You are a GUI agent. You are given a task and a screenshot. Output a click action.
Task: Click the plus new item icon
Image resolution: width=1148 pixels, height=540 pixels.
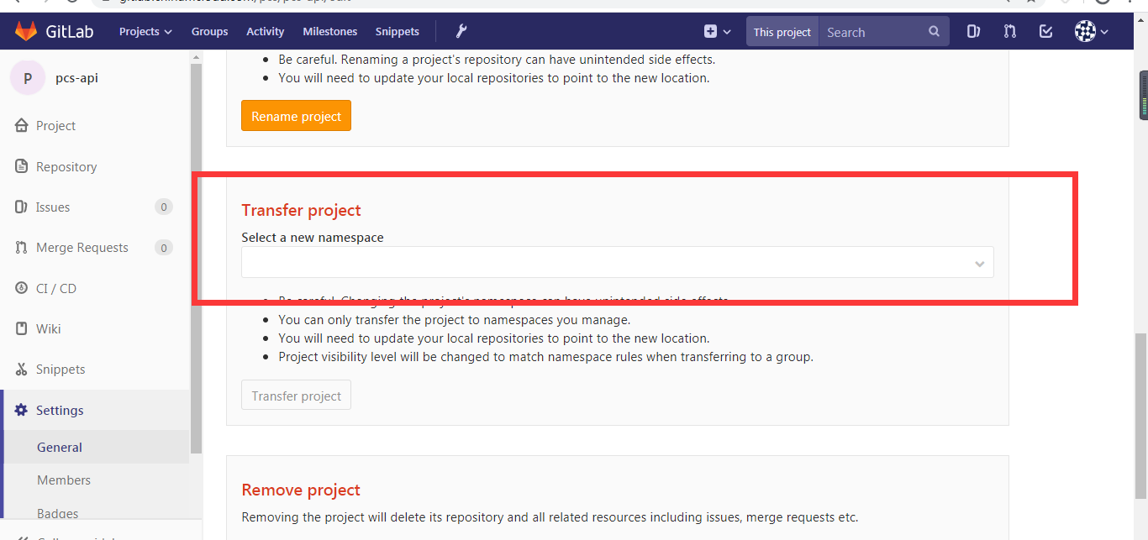[x=710, y=31]
